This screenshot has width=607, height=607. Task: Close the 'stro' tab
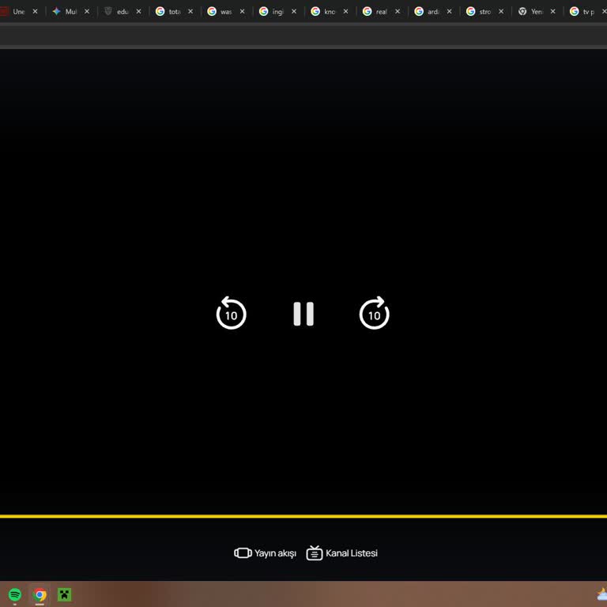(501, 12)
